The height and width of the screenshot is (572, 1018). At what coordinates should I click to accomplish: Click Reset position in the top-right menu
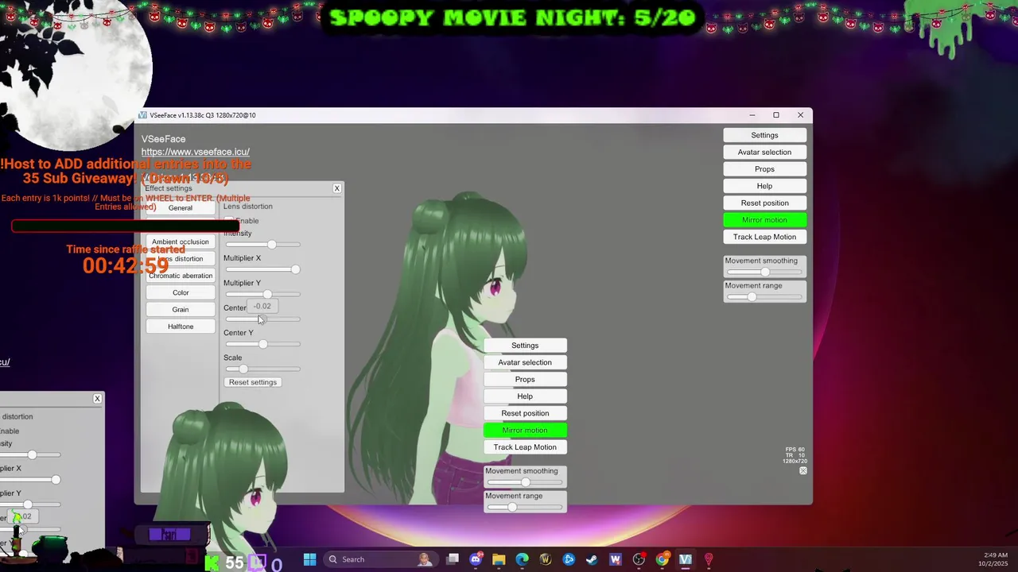pos(764,203)
